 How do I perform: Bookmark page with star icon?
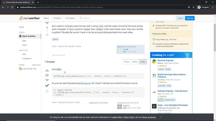193,7
